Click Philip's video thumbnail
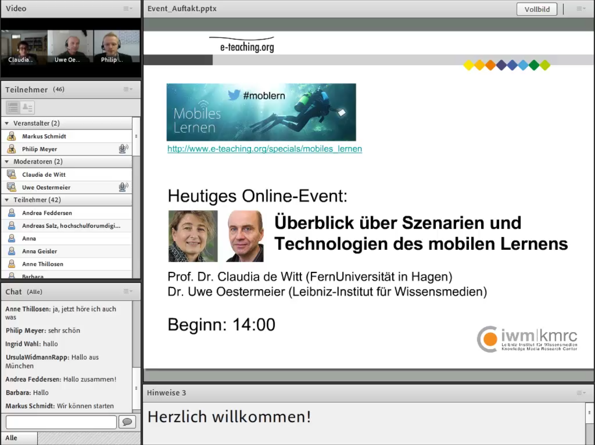Viewport: 595px width, 445px height. tap(117, 47)
